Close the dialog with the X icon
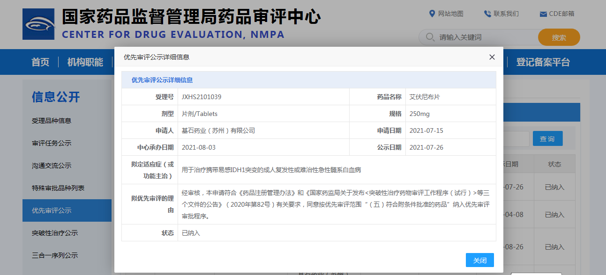The width and height of the screenshot is (606, 275). tap(492, 57)
